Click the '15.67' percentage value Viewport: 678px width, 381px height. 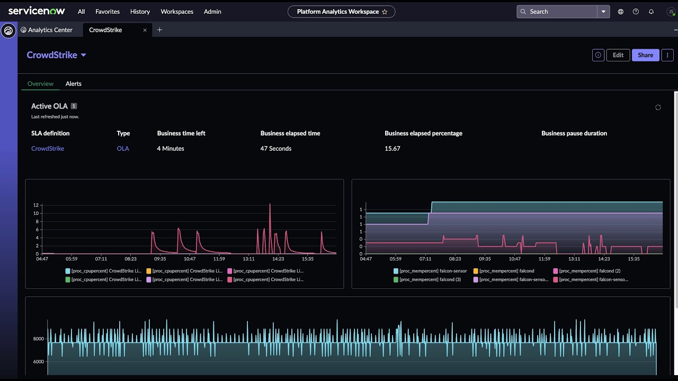392,149
